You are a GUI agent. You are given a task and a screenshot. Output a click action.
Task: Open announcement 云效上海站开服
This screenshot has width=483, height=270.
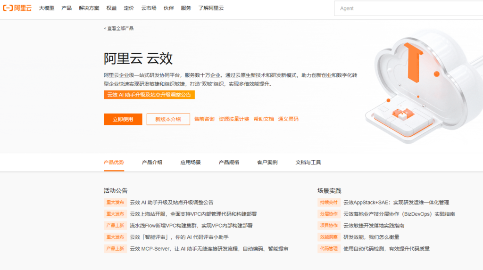pos(193,214)
